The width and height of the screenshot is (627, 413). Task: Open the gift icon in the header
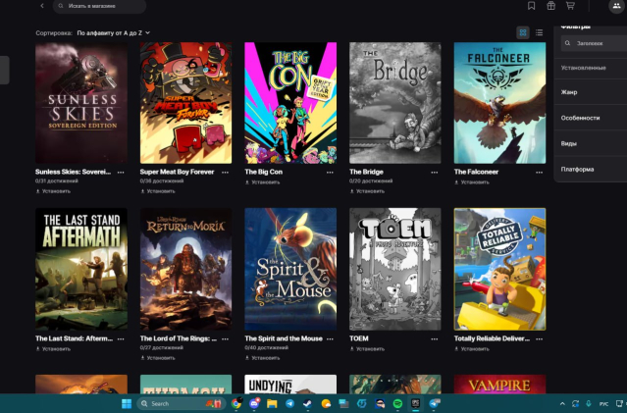click(x=551, y=6)
